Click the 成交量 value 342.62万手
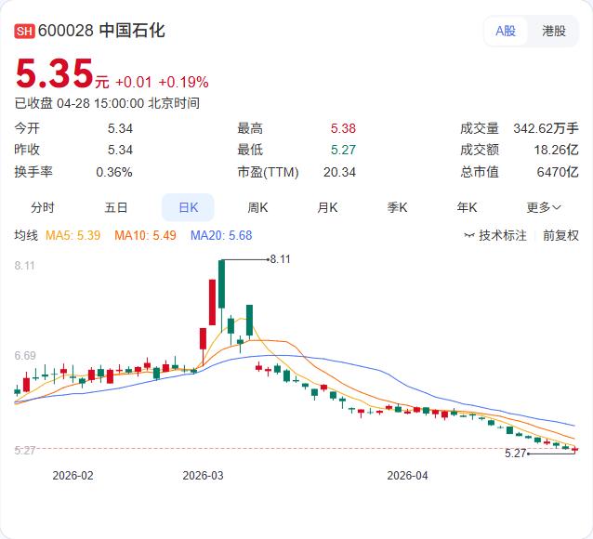593x539 pixels. (x=546, y=128)
